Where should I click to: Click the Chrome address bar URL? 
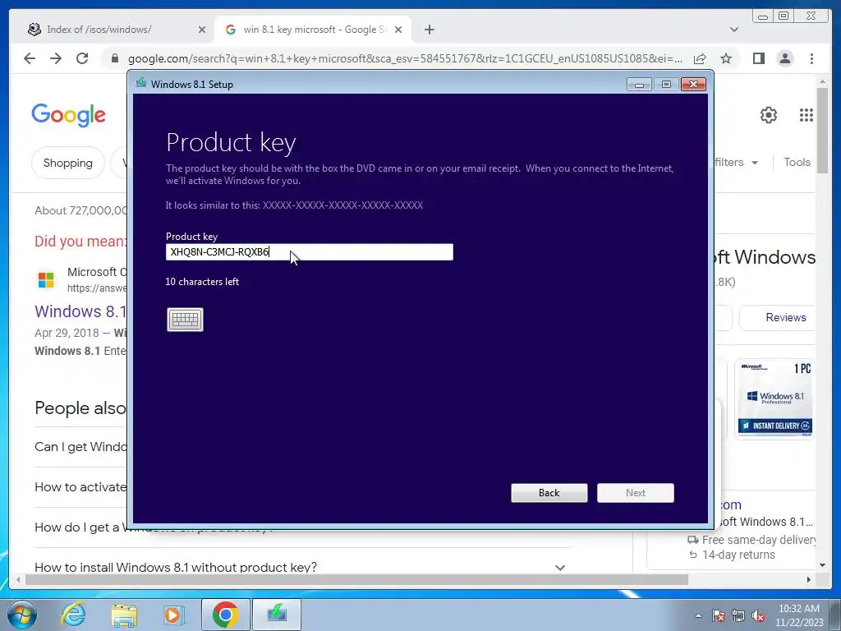(x=405, y=58)
